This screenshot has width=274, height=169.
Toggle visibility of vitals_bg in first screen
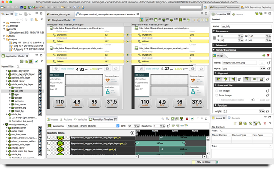(40, 114)
